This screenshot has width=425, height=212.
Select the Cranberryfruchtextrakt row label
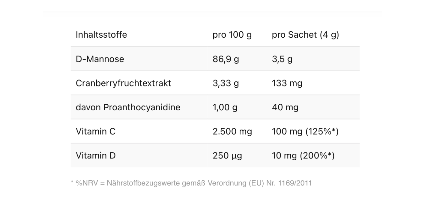click(123, 83)
